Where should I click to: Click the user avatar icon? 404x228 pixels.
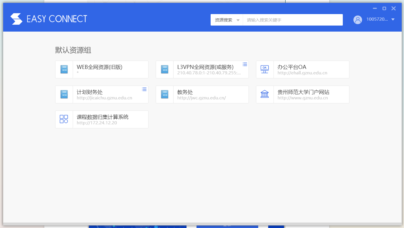[357, 20]
